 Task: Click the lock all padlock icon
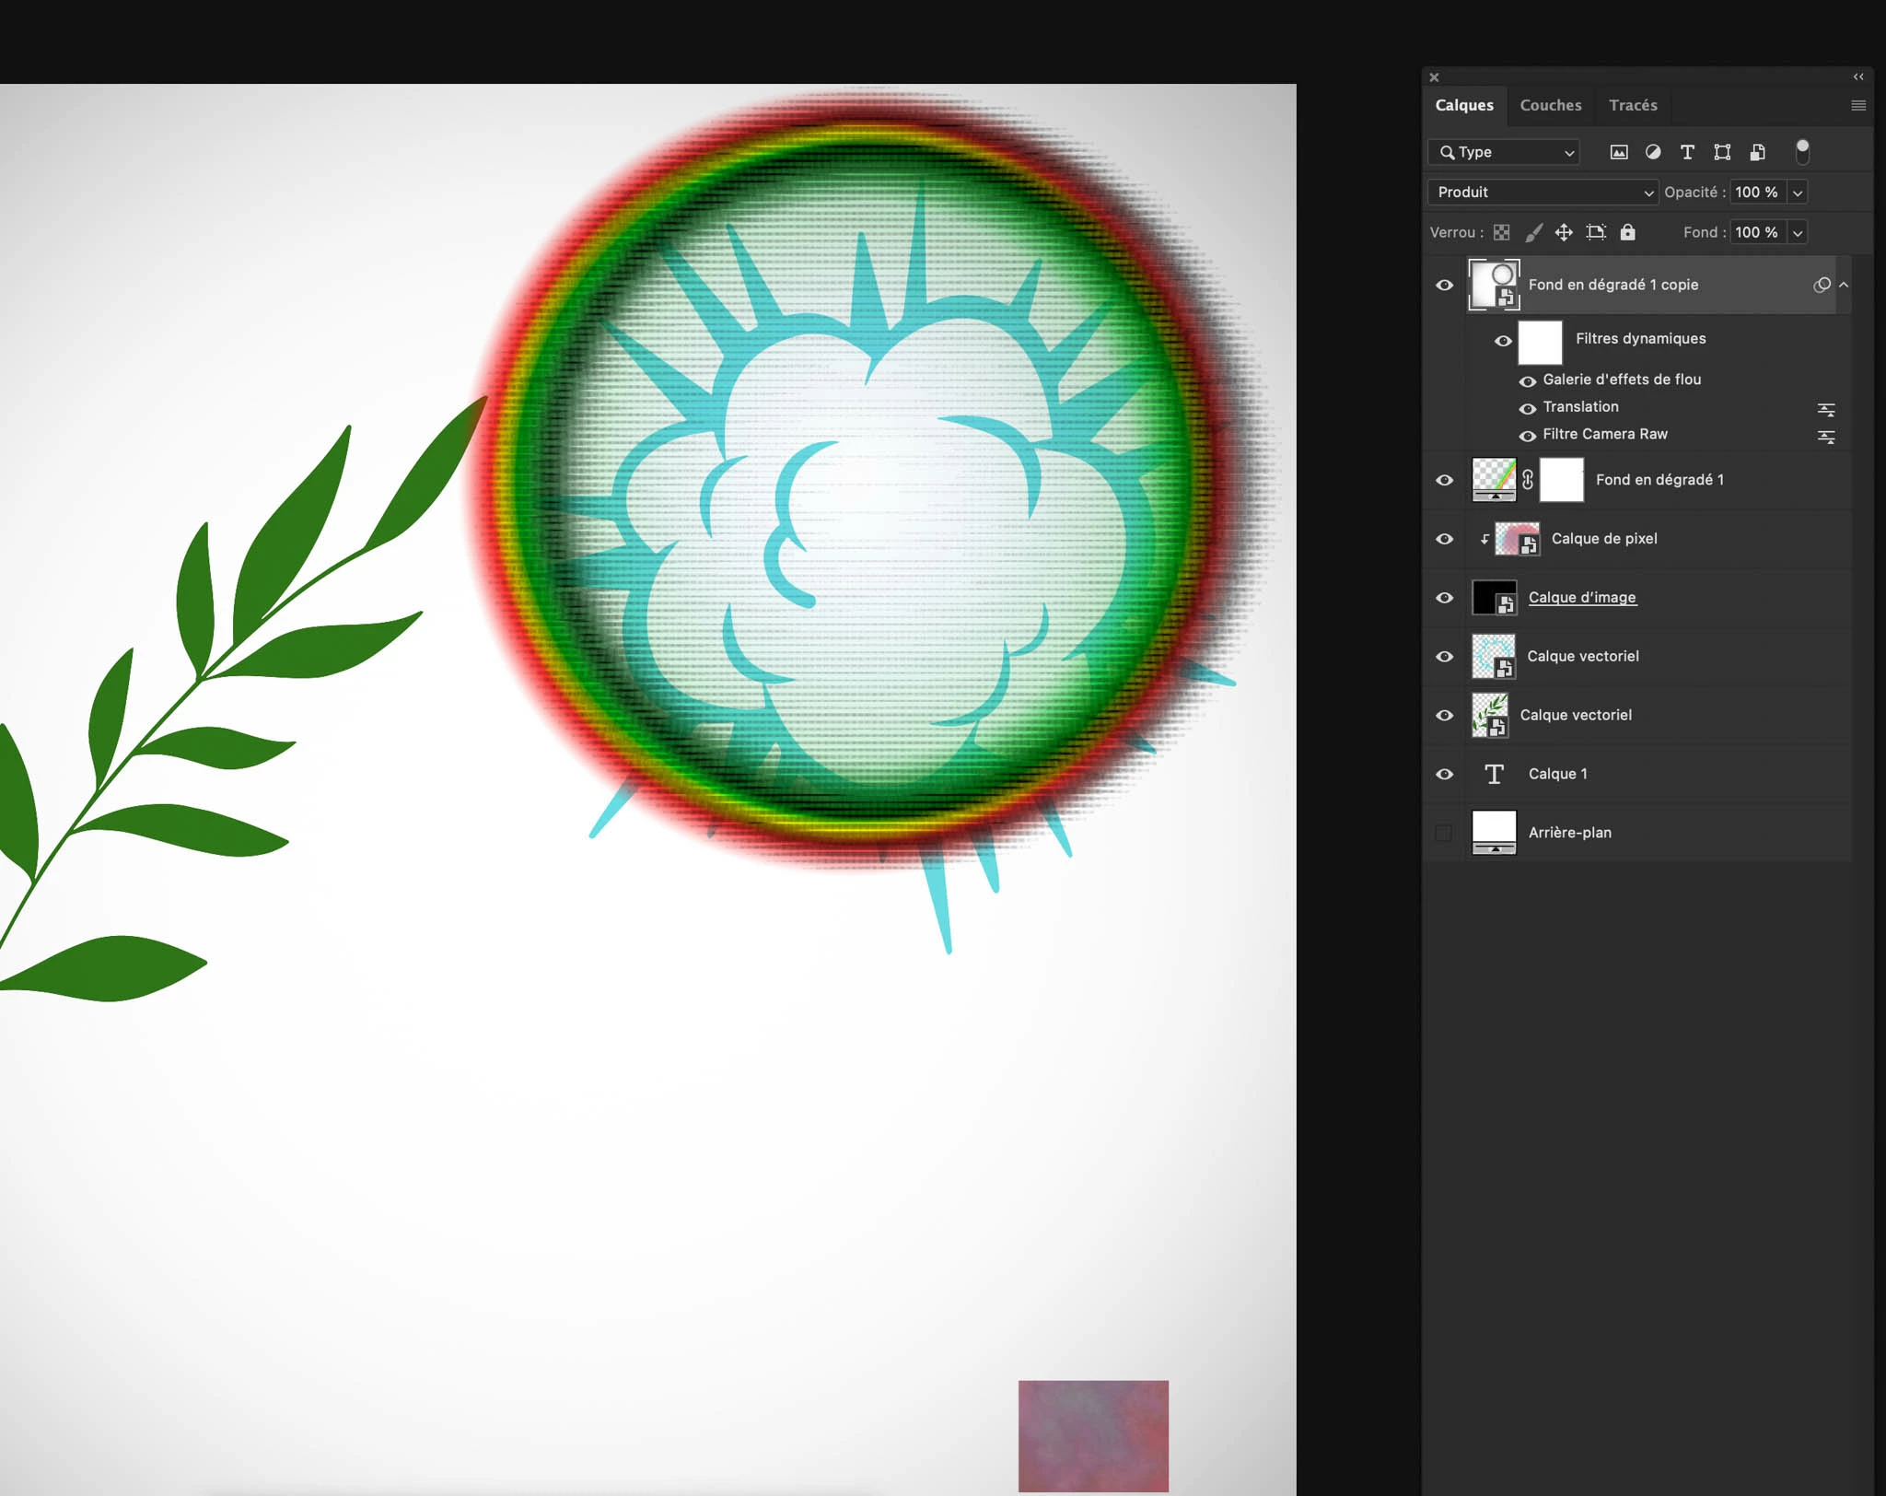pos(1628,232)
